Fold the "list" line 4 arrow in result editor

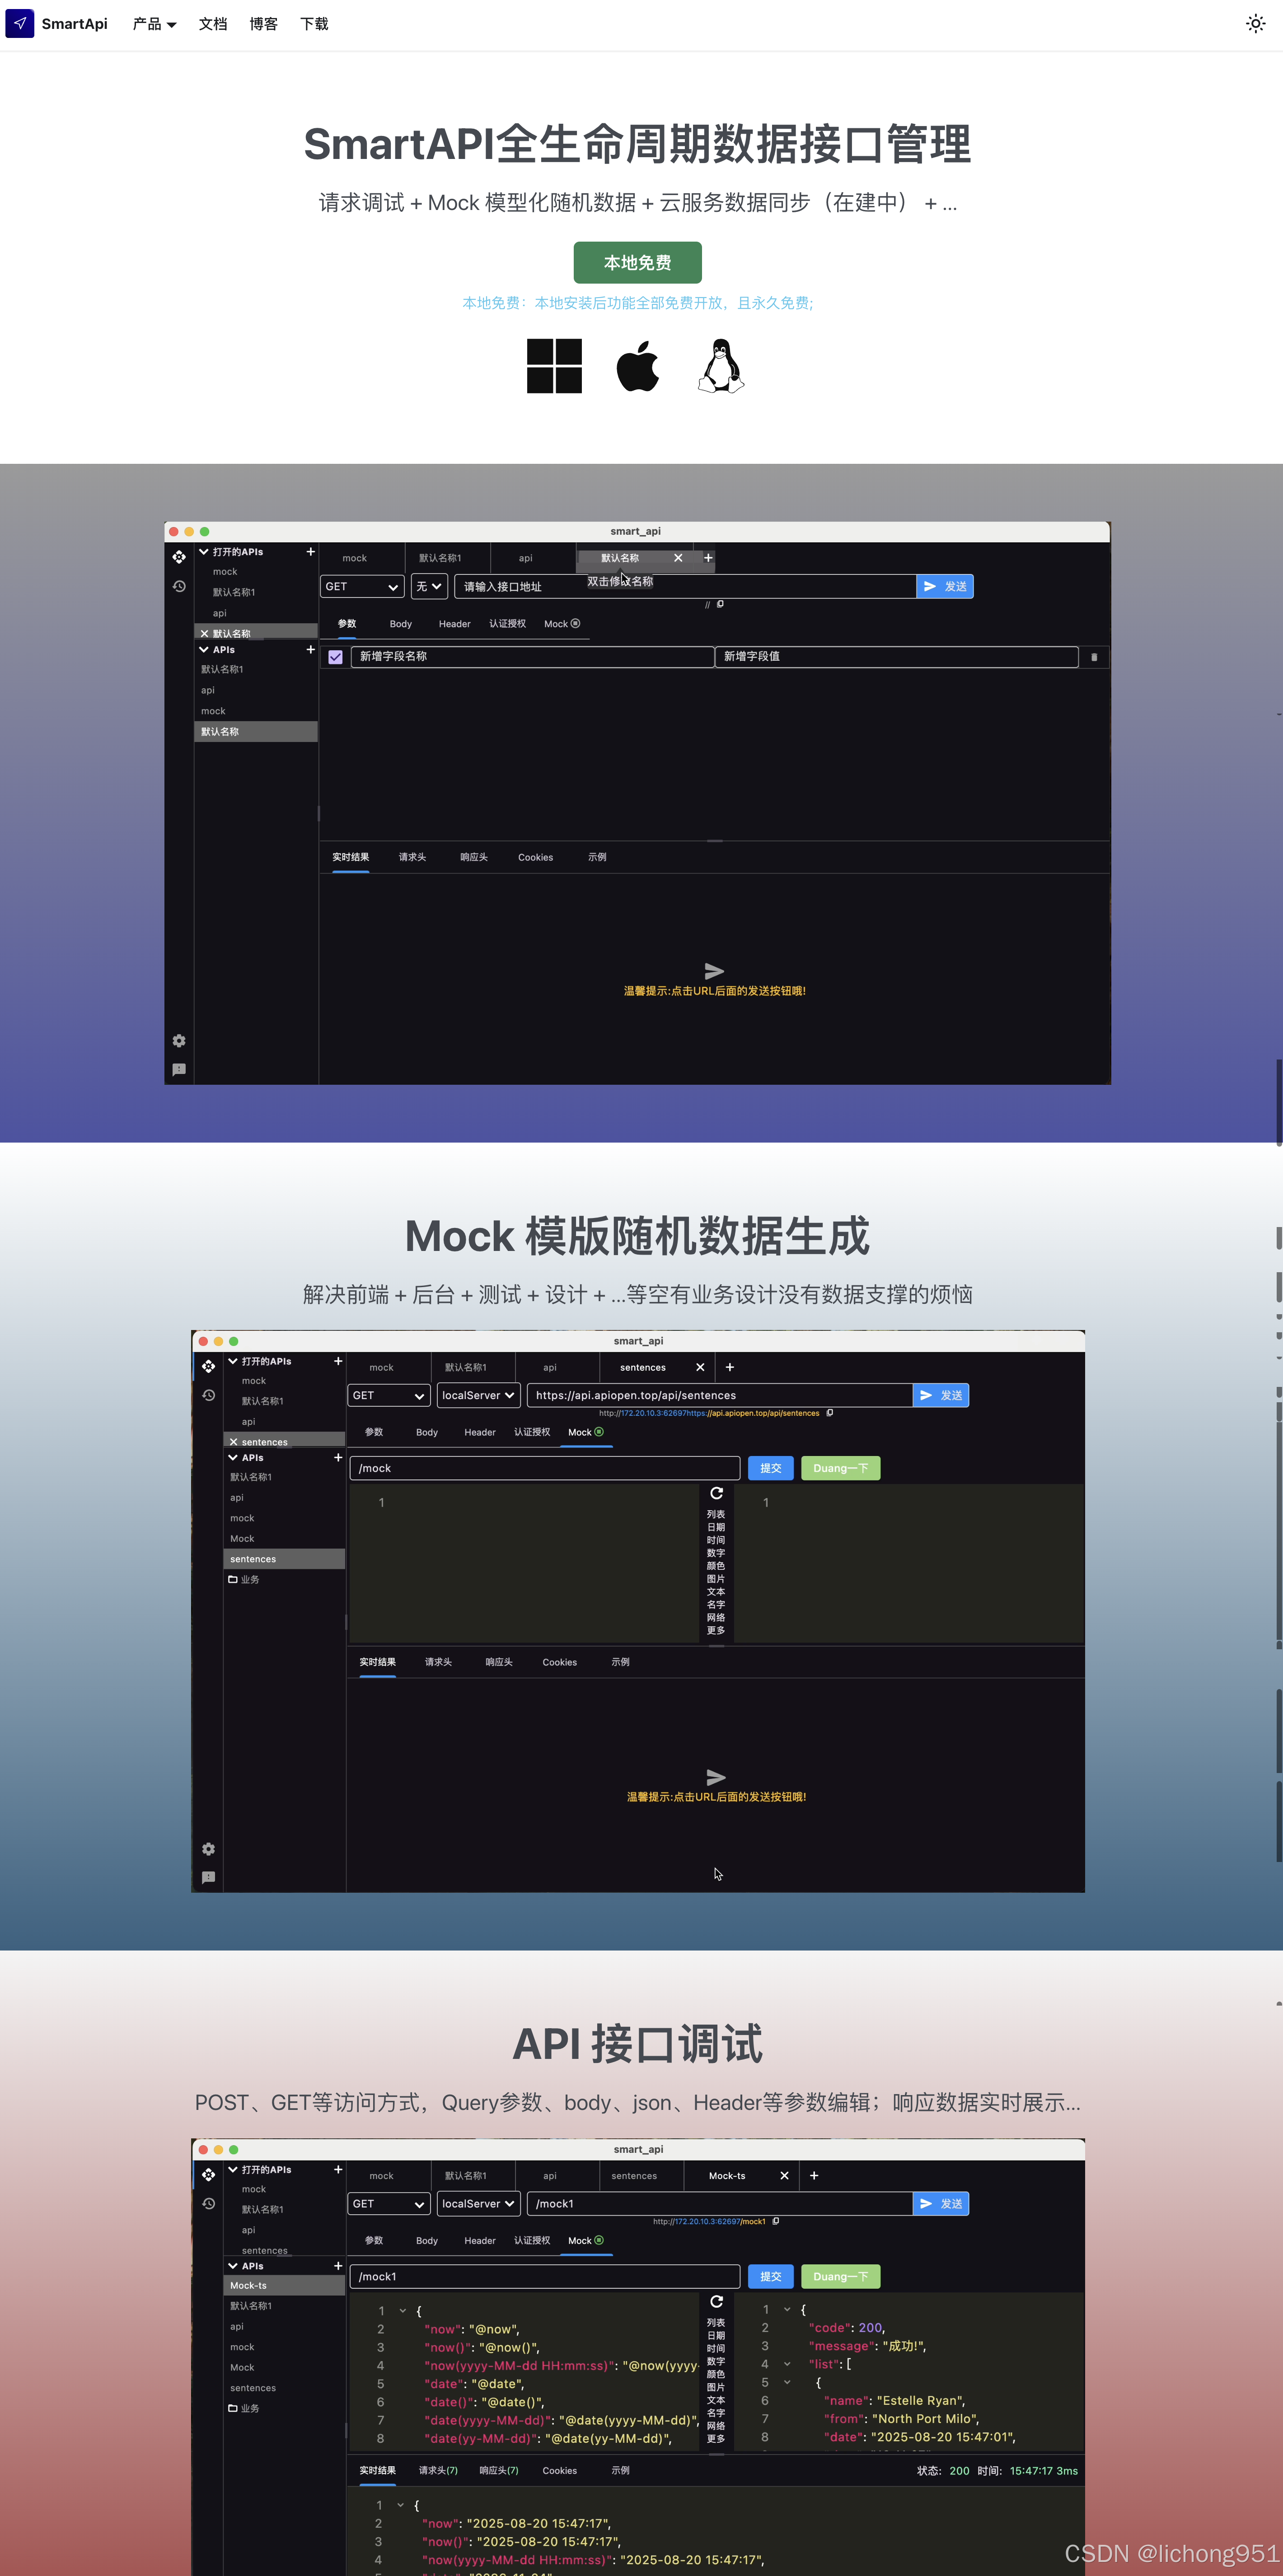coord(788,2364)
